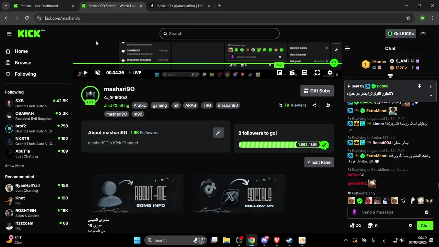Insert the green verified badge emote

click(360, 201)
